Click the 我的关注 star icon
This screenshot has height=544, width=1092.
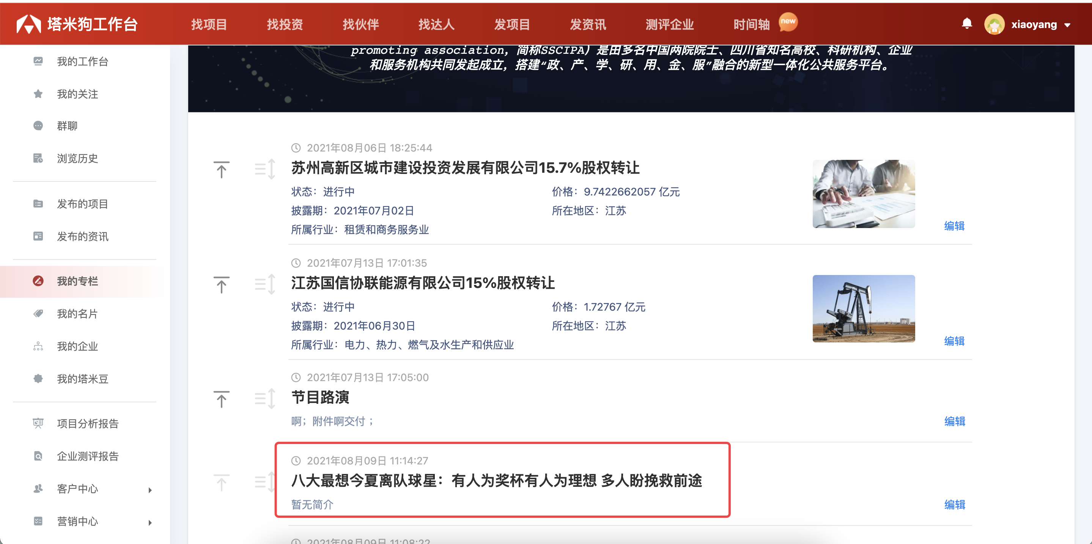point(38,94)
